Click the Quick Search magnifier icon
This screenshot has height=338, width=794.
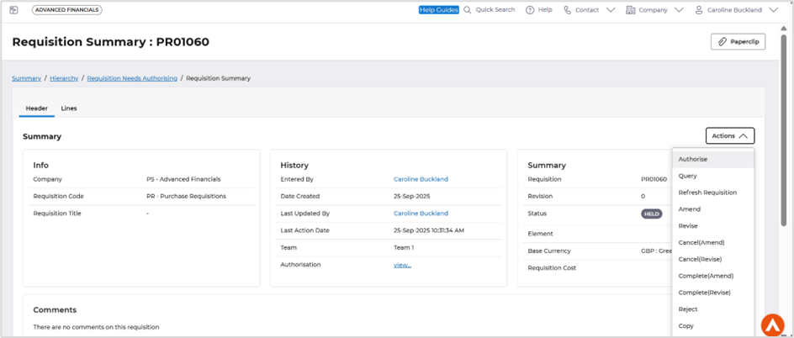tap(468, 10)
